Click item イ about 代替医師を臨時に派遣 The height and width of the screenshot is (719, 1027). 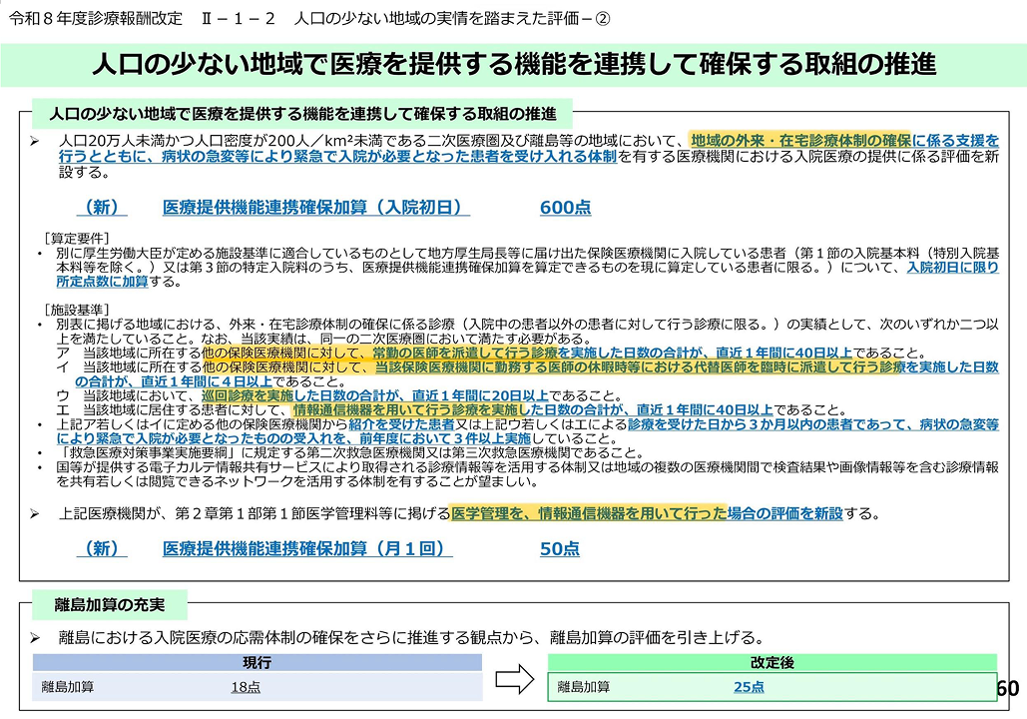pyautogui.click(x=527, y=374)
